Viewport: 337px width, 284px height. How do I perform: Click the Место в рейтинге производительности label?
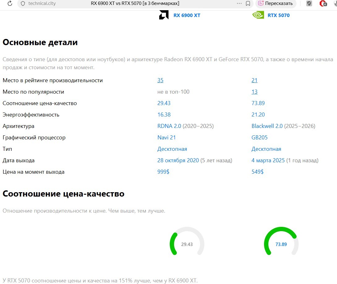[53, 80]
